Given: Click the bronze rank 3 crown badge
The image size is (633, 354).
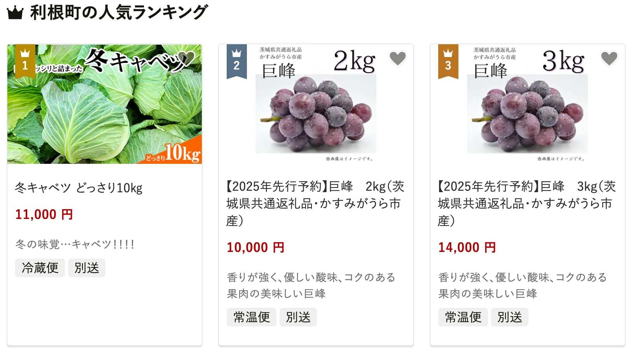Looking at the screenshot, I should 448,61.
